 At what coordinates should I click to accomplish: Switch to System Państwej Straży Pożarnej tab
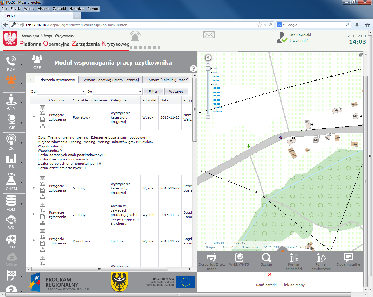111,80
